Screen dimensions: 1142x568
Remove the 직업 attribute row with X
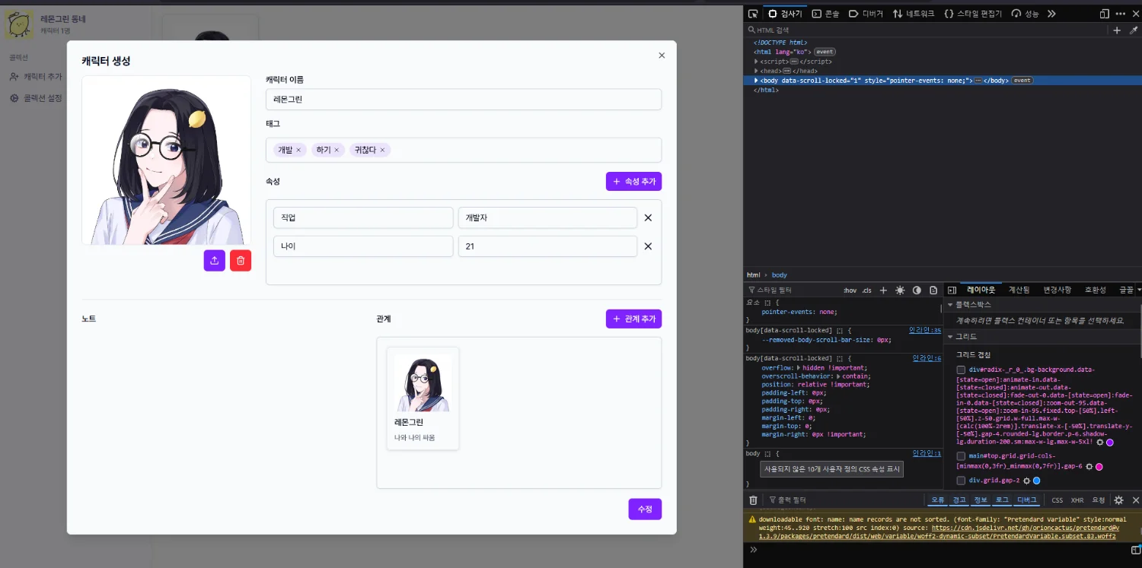pos(648,217)
